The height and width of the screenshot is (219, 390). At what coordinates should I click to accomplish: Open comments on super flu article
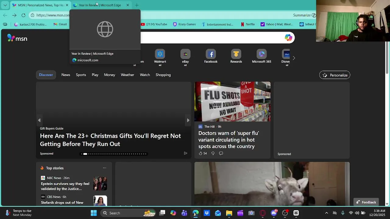click(x=221, y=153)
